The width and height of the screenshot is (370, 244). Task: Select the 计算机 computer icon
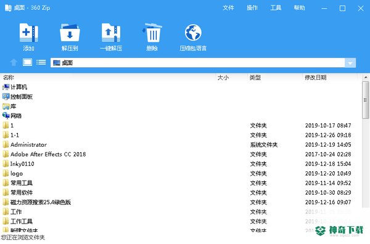6,87
